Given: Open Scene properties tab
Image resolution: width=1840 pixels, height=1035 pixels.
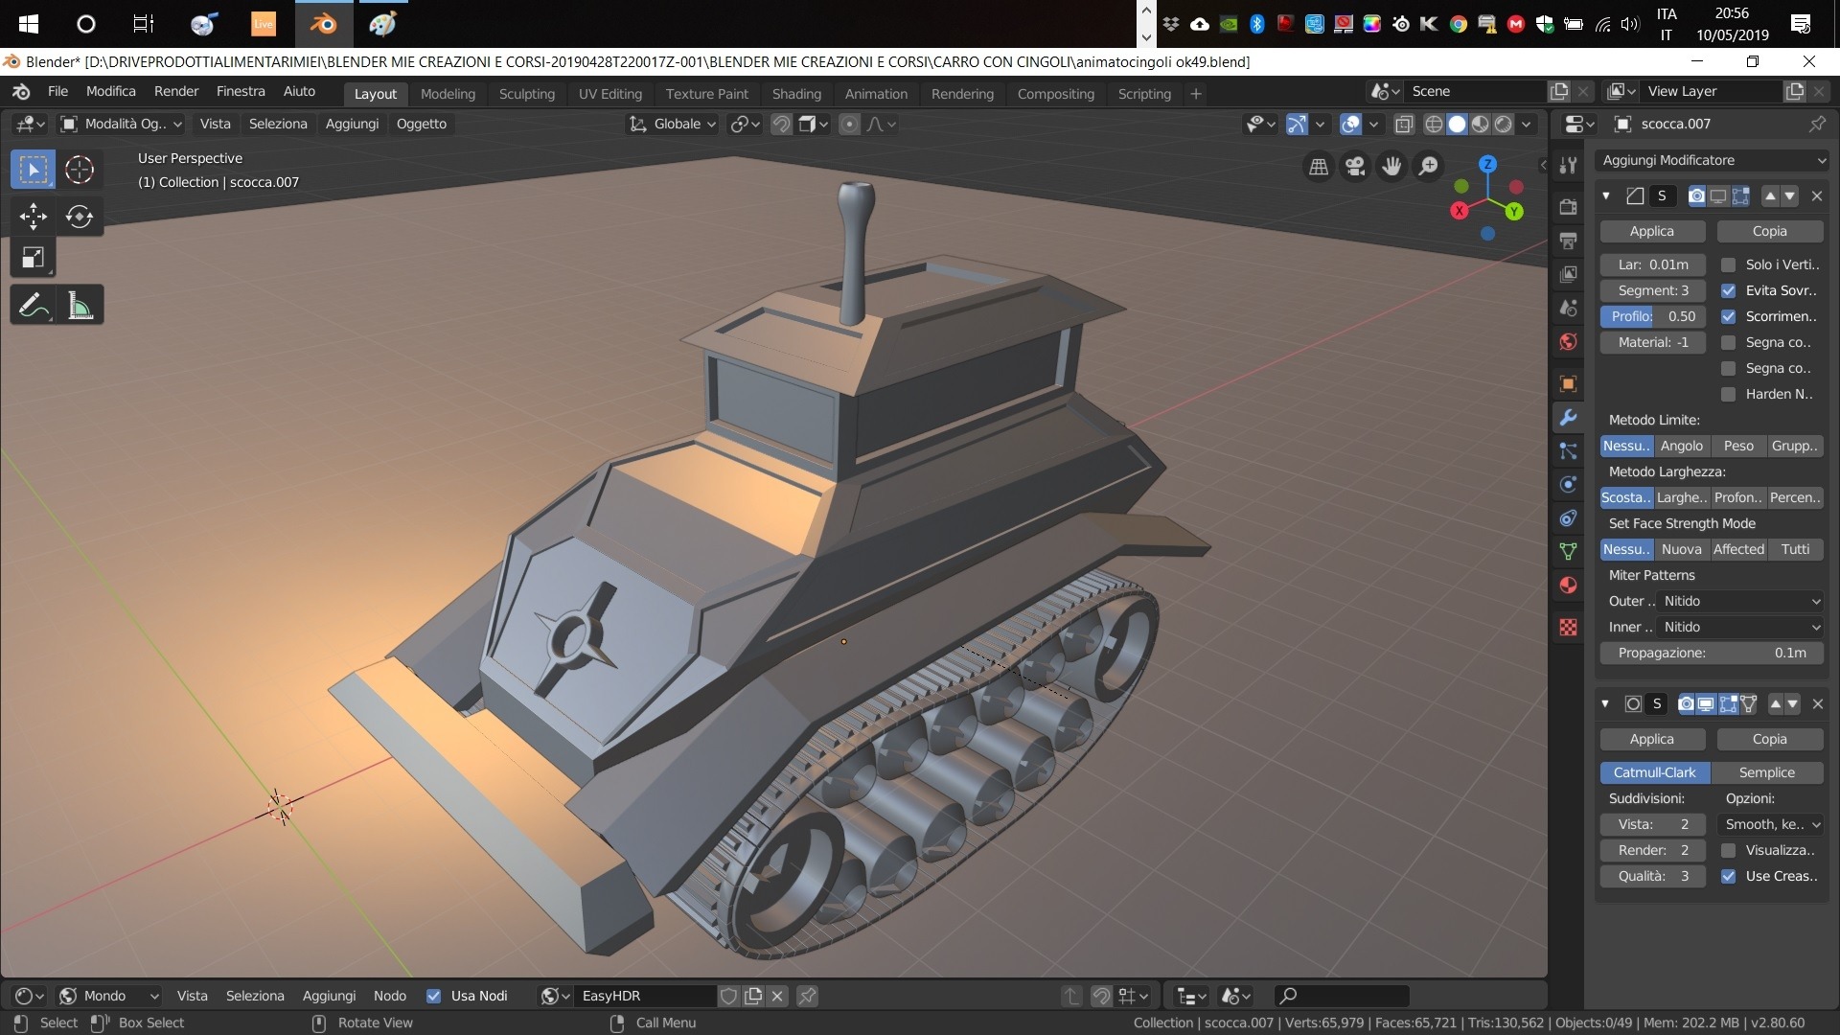Looking at the screenshot, I should click(1568, 308).
